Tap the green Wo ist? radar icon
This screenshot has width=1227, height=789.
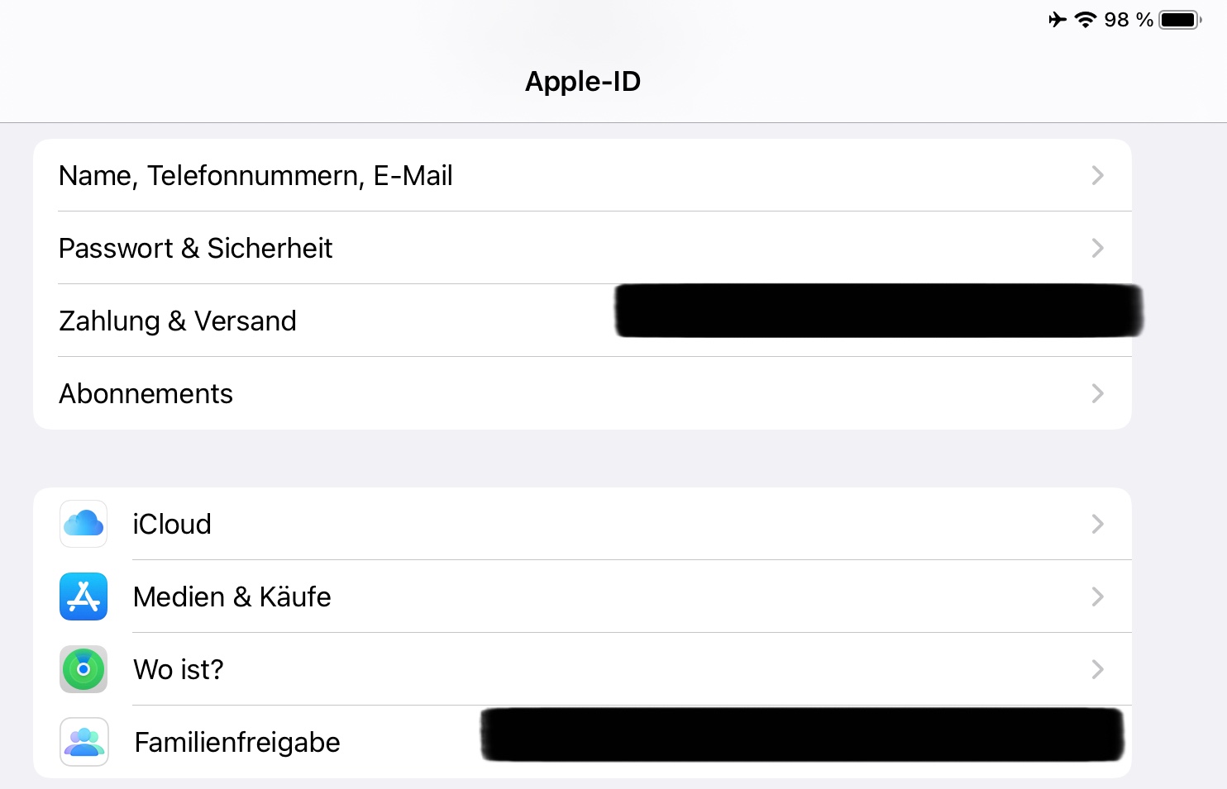coord(84,669)
